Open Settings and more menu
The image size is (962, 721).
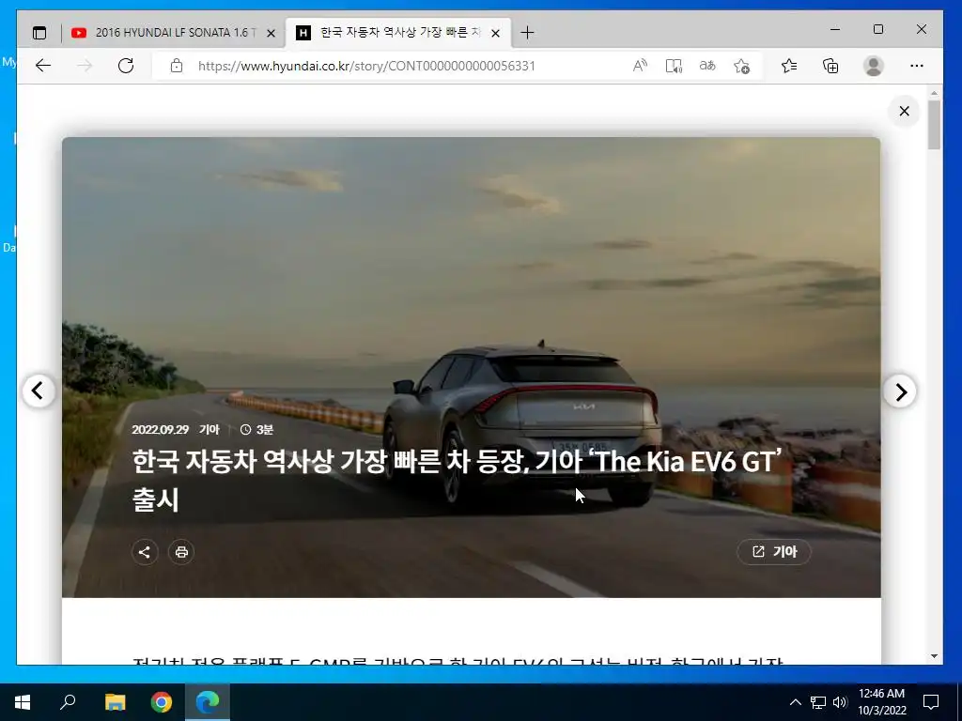click(917, 66)
